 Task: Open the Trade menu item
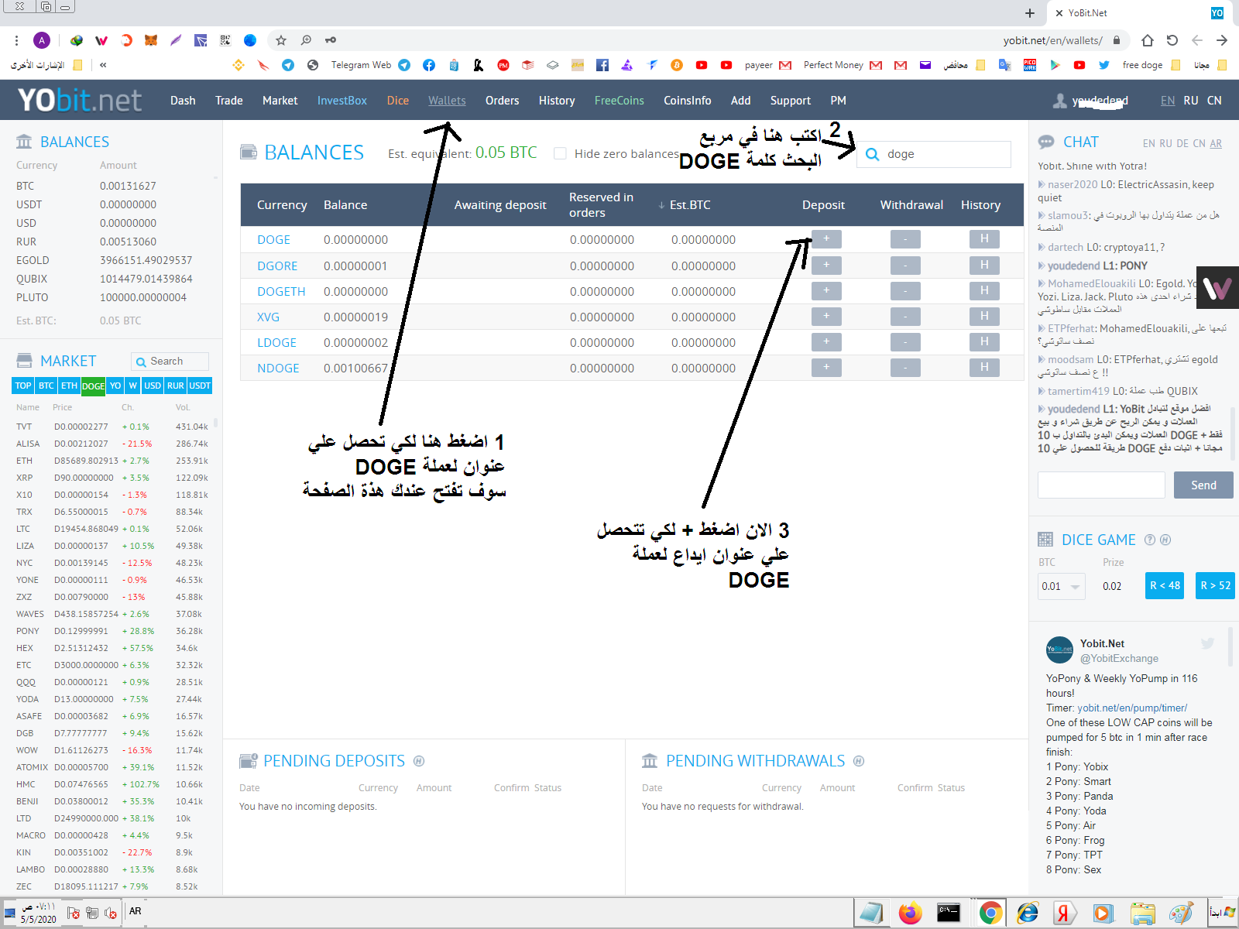coord(229,101)
